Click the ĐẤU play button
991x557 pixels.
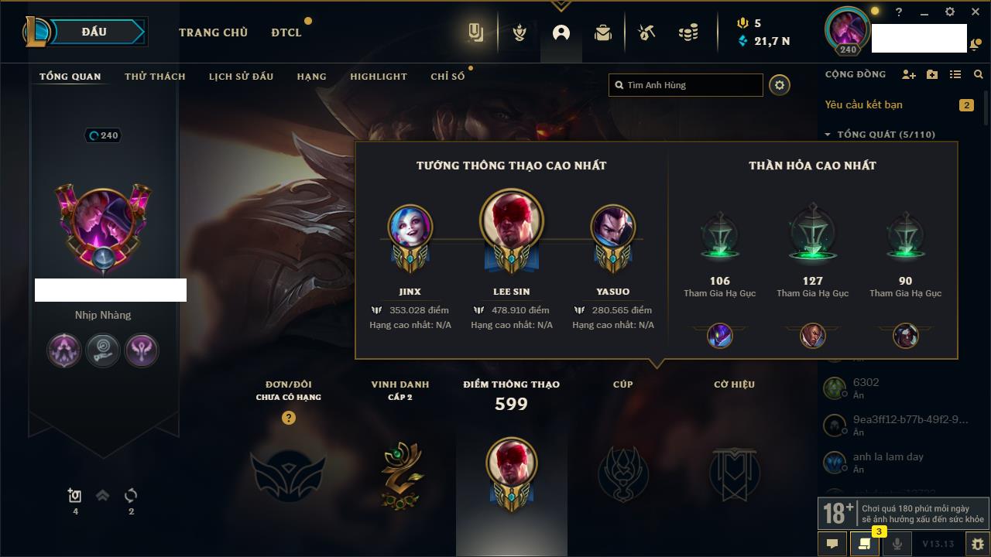pyautogui.click(x=94, y=32)
